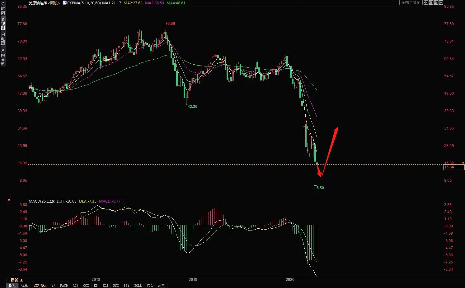Click the 15.84 current price box
Viewport: 465px width, 288px height.
[x=454, y=167]
